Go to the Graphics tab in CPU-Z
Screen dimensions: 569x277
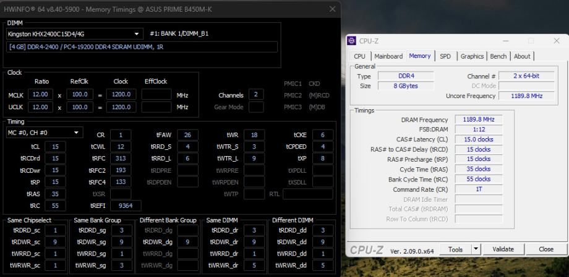tap(472, 56)
